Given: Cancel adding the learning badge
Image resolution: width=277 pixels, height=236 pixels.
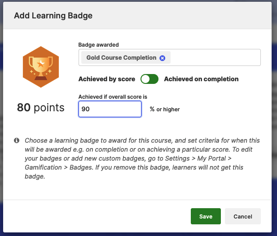Looking at the screenshot, I should 243,216.
